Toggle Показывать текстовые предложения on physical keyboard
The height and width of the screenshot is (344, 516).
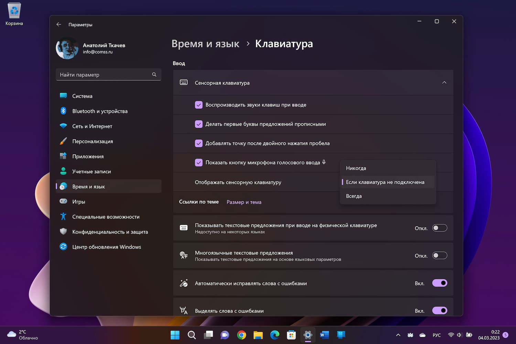(440, 228)
